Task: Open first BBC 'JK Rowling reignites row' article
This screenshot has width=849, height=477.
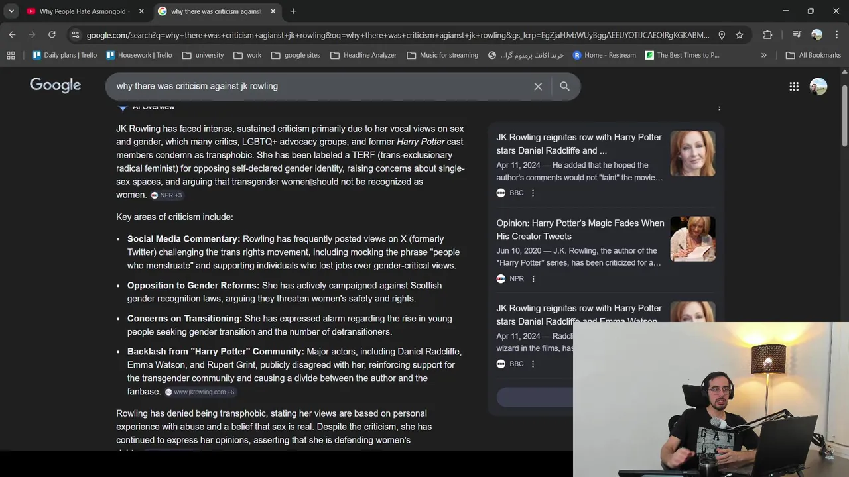Action: tap(579, 144)
